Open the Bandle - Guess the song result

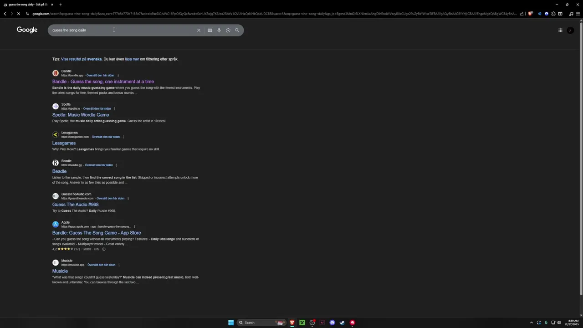(x=103, y=82)
